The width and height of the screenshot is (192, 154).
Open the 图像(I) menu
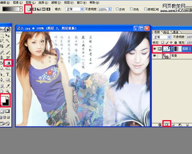coord(18,2)
